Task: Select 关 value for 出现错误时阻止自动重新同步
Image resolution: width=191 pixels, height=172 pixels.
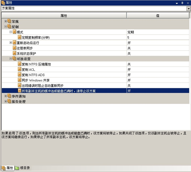Action: (129, 86)
